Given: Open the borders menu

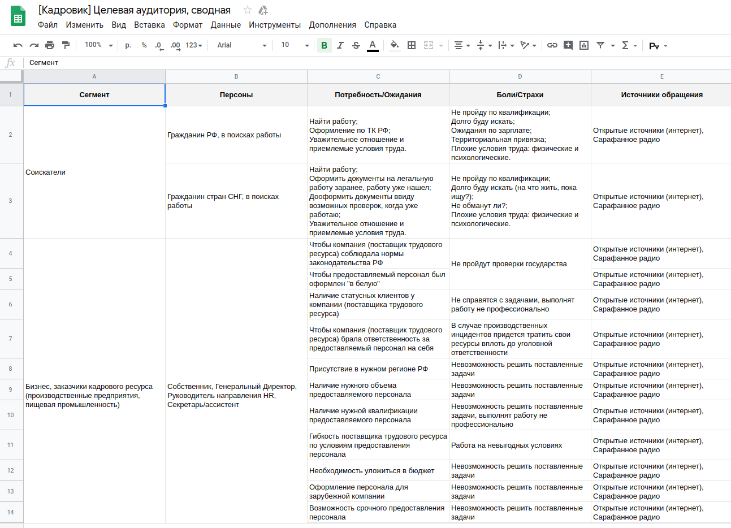Looking at the screenshot, I should [x=412, y=45].
